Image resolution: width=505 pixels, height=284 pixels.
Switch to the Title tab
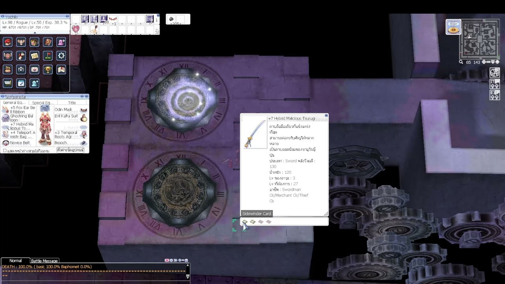72,103
